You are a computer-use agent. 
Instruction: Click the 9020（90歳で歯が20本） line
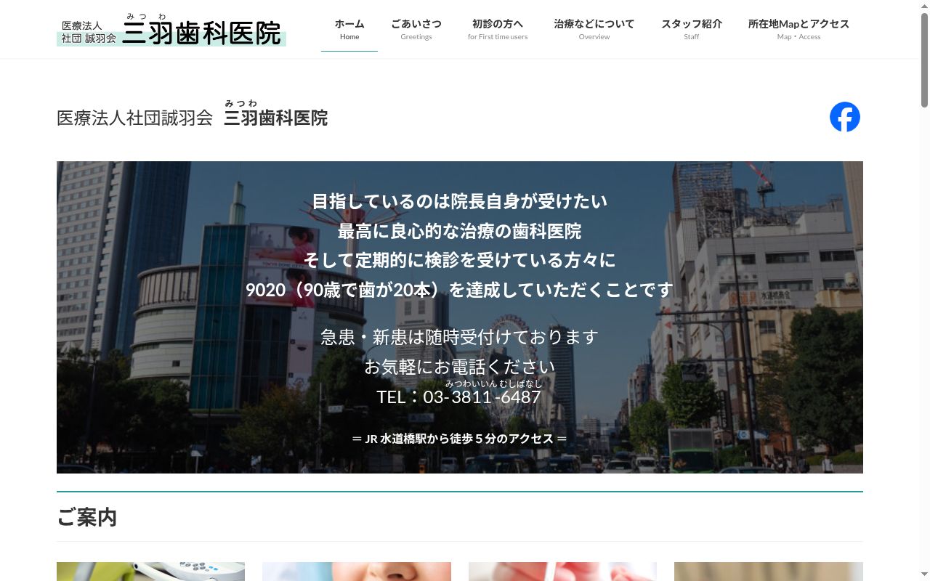(x=459, y=290)
